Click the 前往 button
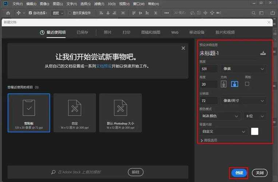The image size is (278, 182). (136, 172)
